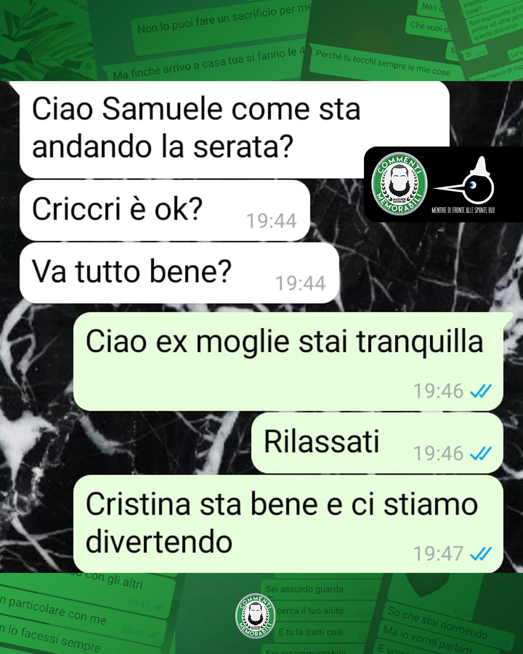The image size is (523, 654).
Task: Click the 19:46 timestamp on 'Rilassati' message
Action: (x=438, y=454)
